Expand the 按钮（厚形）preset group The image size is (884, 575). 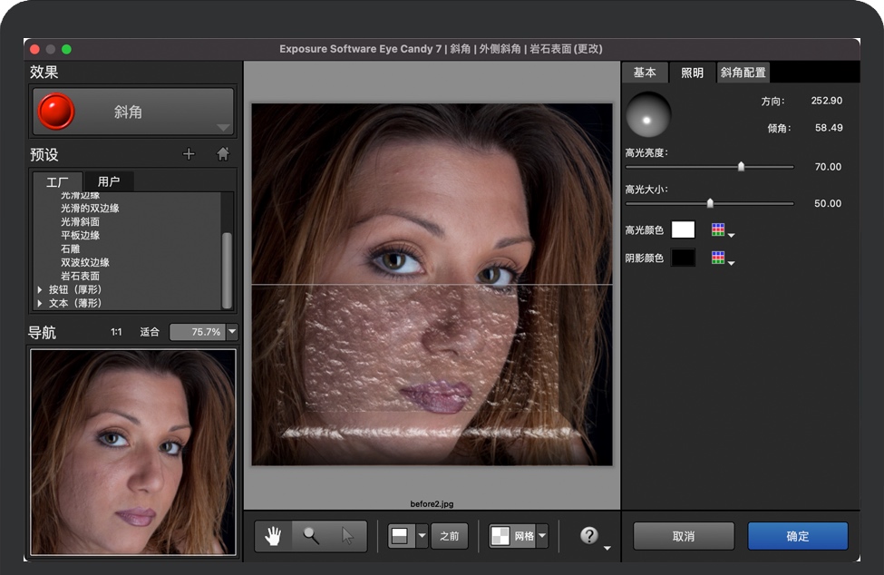[x=40, y=290]
